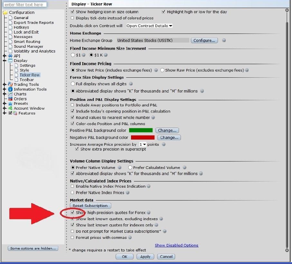This screenshot has width=292, height=264.
Task: Open the Average Price precision points dropdown
Action: coord(143,144)
